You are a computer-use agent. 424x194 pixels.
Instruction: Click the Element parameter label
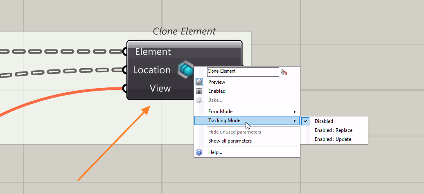pos(153,51)
